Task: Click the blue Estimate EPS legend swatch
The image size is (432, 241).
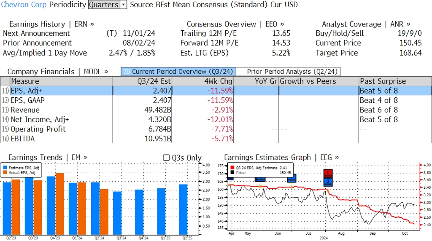Action: (x=5, y=168)
